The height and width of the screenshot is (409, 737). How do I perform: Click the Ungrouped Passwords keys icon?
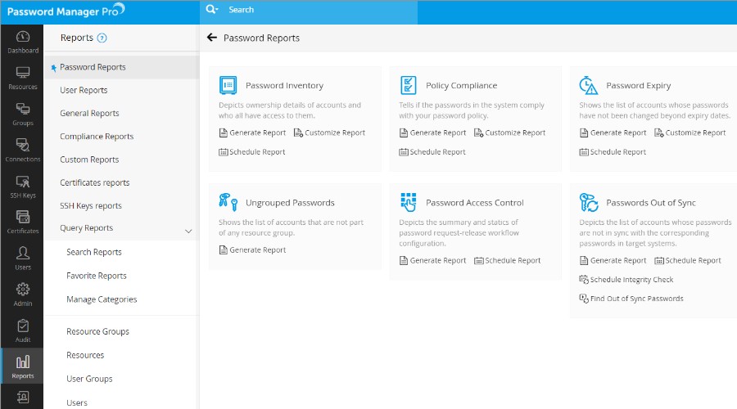tap(228, 202)
